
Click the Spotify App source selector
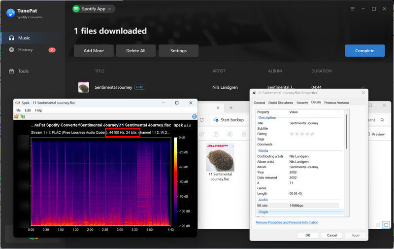pos(94,9)
